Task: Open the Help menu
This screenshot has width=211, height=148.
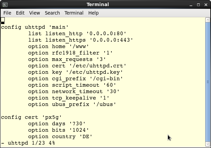Action: pyautogui.click(x=93, y=13)
